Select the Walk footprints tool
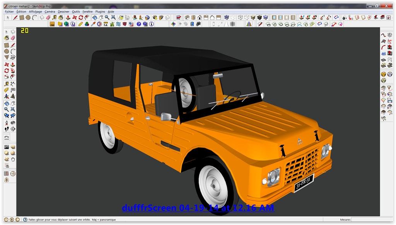396x225 pixels. (x=7, y=129)
